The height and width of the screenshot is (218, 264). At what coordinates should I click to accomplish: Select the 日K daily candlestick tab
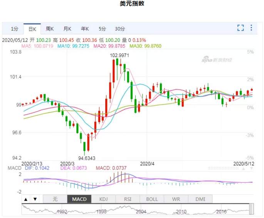32,29
